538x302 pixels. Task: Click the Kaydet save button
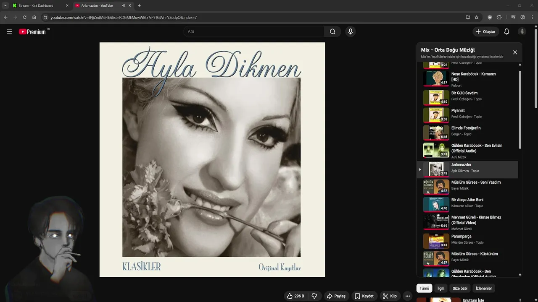(364, 296)
